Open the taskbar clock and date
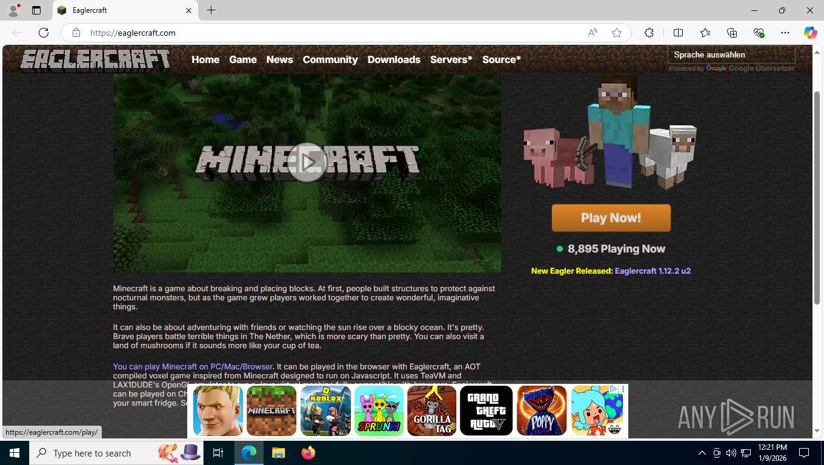 pyautogui.click(x=772, y=453)
